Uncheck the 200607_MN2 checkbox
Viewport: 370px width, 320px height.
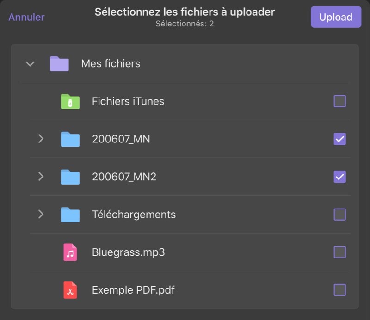coord(339,177)
